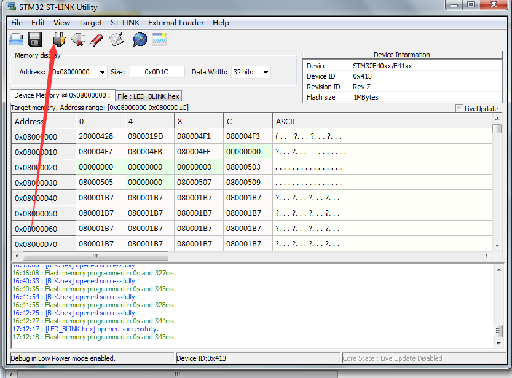Click the memory table horizontal scrollbar thumb
This screenshot has height=378, width=512.
click(96, 256)
